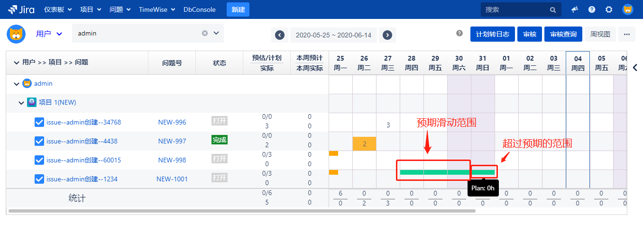Open the settings gear menu
643x232 pixels.
(x=609, y=9)
